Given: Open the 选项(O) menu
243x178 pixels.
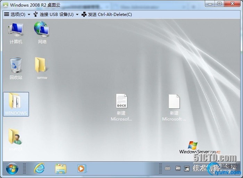Looking at the screenshot, I should (x=17, y=15).
